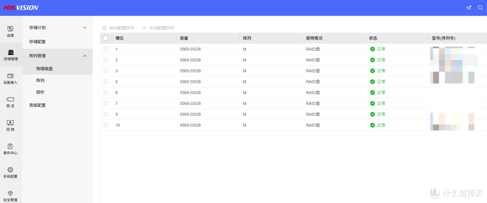
Task: Click the 自动配置阵列 button text
Action: tap(121, 28)
